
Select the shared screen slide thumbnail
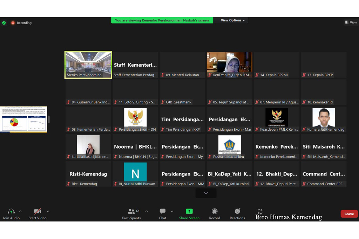click(x=24, y=120)
